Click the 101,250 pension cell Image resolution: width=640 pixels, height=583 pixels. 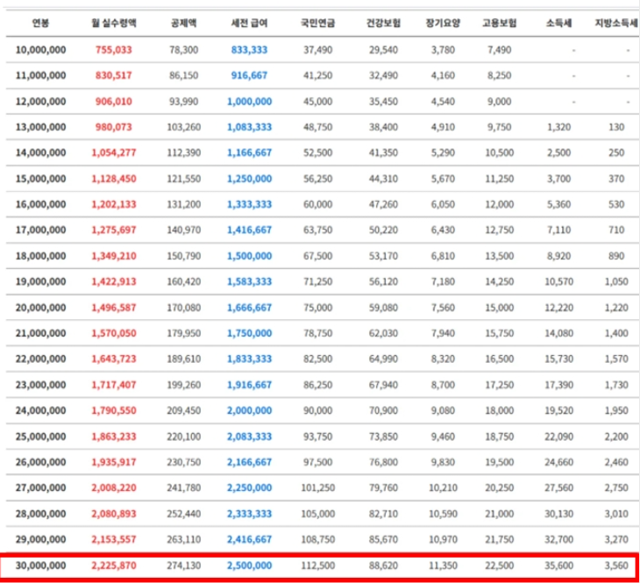click(318, 487)
